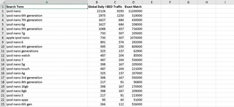Image resolution: width=234 pixels, height=107 pixels.
Task: Click the value 85500 in column D
Action: pyautogui.click(x=133, y=56)
